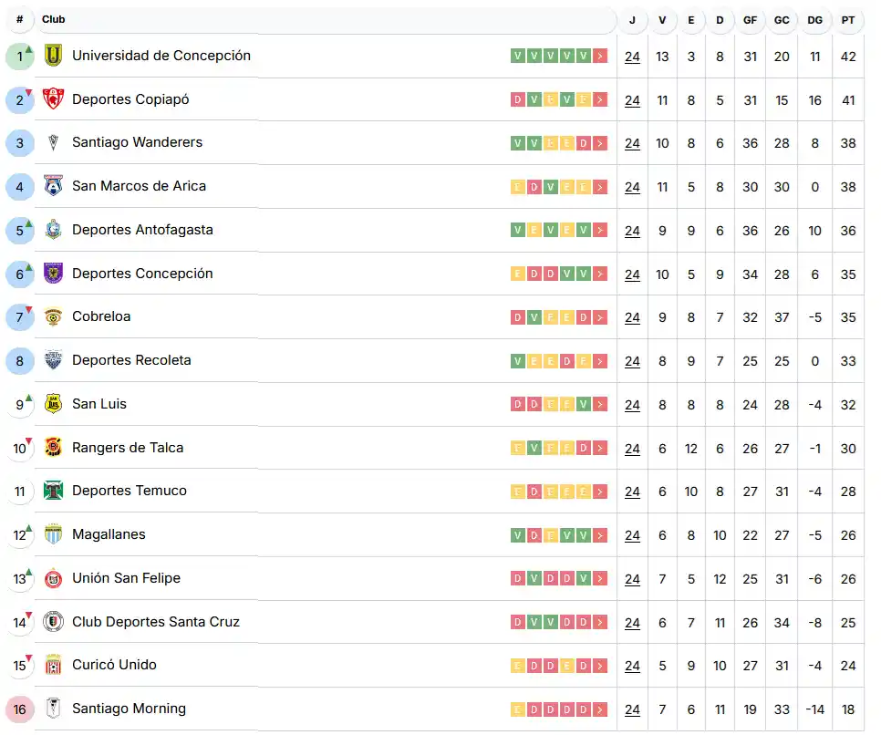The image size is (881, 735).
Task: Click first D result badge for Deportes Copiapó
Action: coord(517,100)
